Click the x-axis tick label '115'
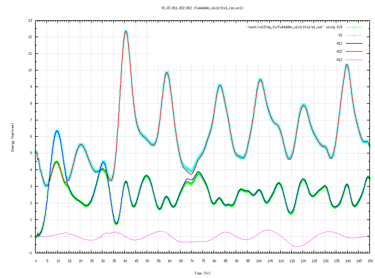 [x=292, y=261]
